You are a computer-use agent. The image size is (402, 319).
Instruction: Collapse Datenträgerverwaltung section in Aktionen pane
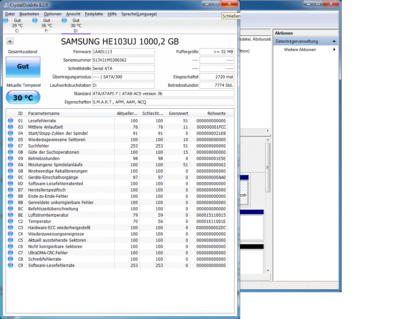click(334, 41)
